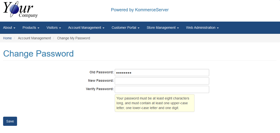
Task: Open the Customer Portal menu
Action: click(125, 28)
